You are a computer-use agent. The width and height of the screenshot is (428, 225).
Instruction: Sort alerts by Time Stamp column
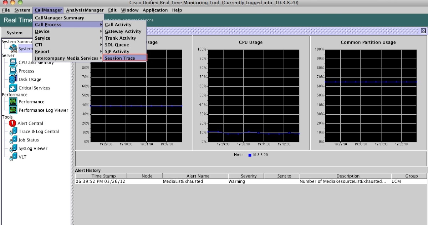101,176
